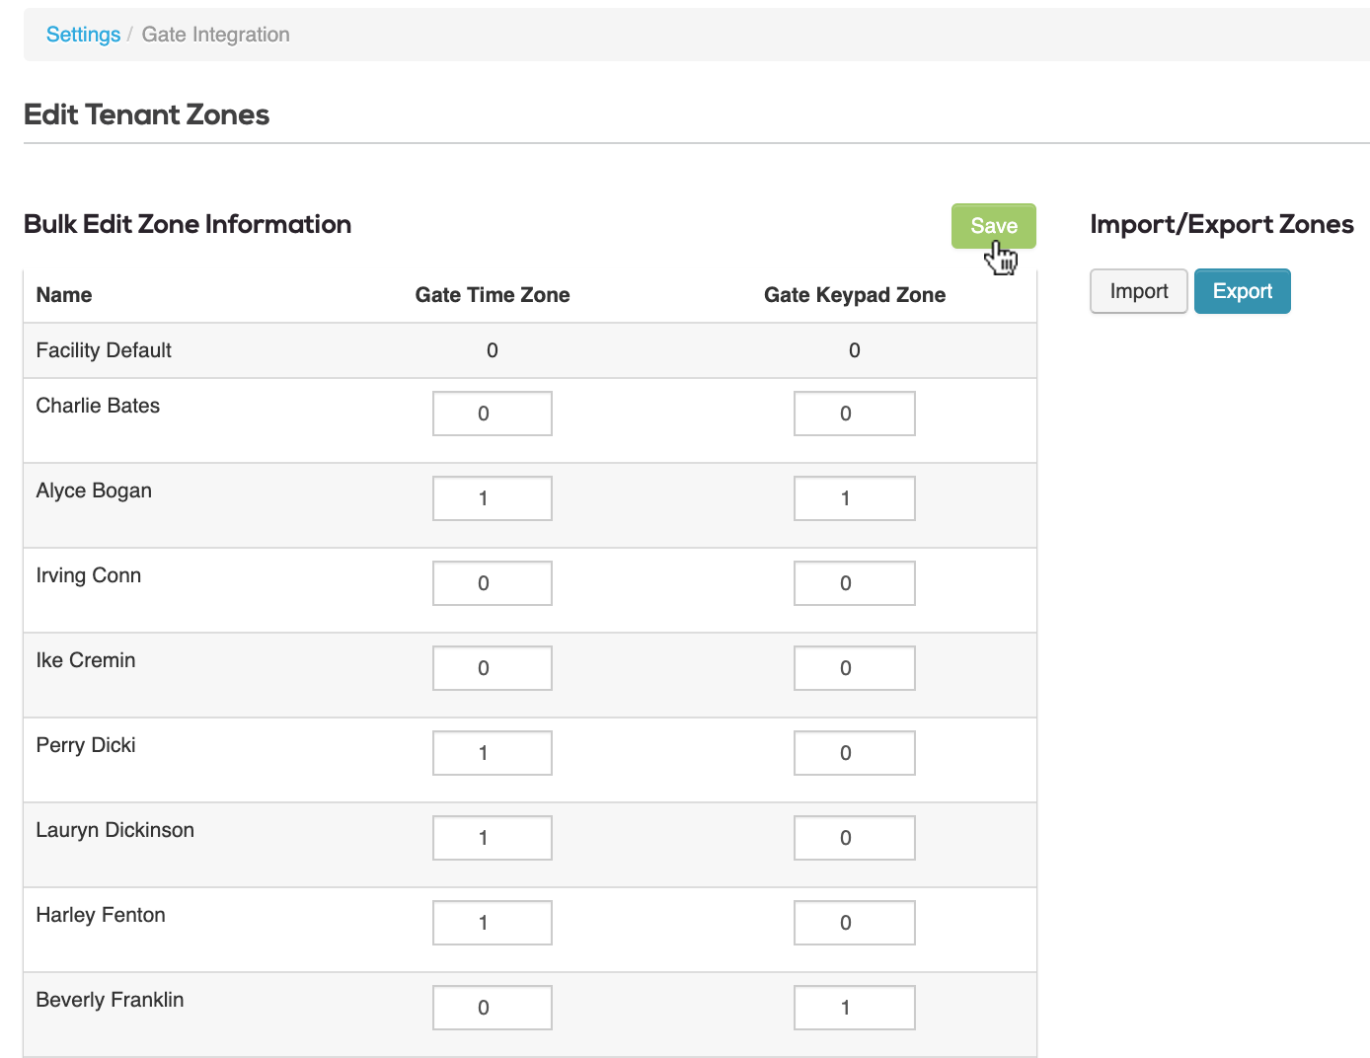Click Irving Conn Gate Keypad Zone input
Screen dimensions: 1370x1058
(x=854, y=582)
